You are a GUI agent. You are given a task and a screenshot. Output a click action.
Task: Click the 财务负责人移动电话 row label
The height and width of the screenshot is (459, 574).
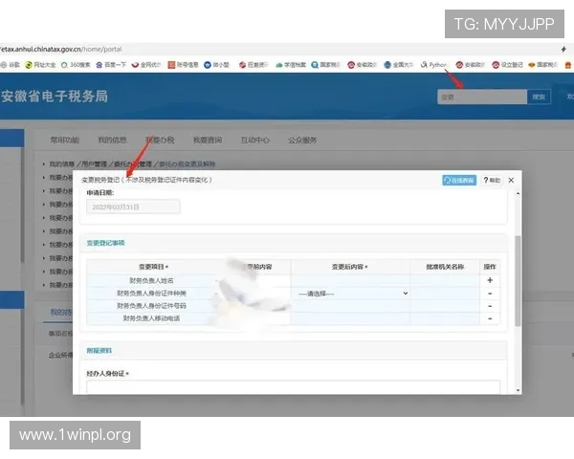click(x=151, y=318)
